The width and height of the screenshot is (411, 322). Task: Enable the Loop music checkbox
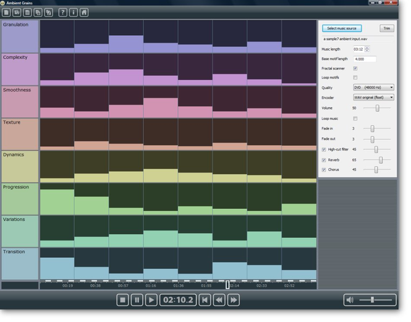click(x=355, y=119)
